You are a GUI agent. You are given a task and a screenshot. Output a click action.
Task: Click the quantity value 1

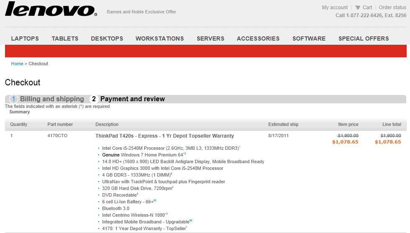coord(11,136)
